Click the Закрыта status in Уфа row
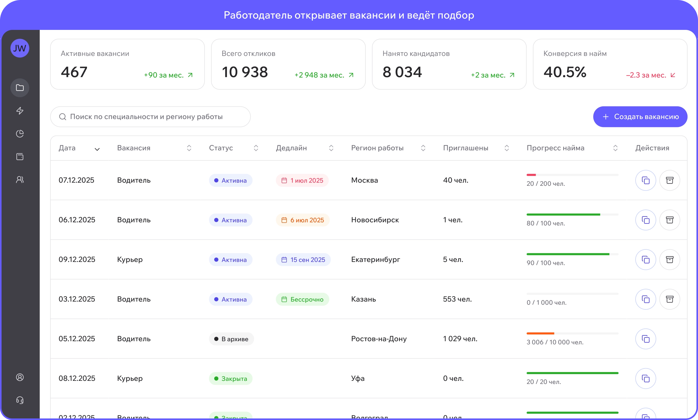The height and width of the screenshot is (420, 698). (x=231, y=378)
